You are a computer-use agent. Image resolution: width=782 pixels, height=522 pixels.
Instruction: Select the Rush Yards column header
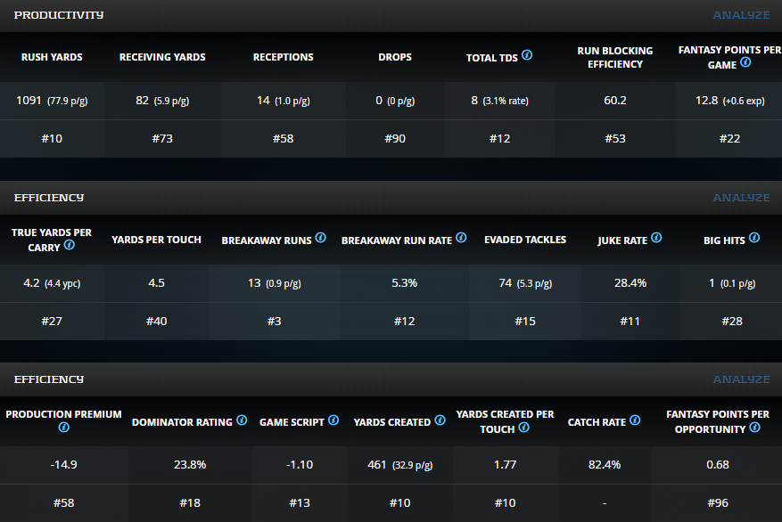(x=52, y=57)
